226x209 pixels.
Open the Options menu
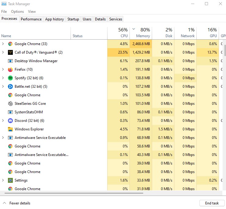click(x=17, y=12)
